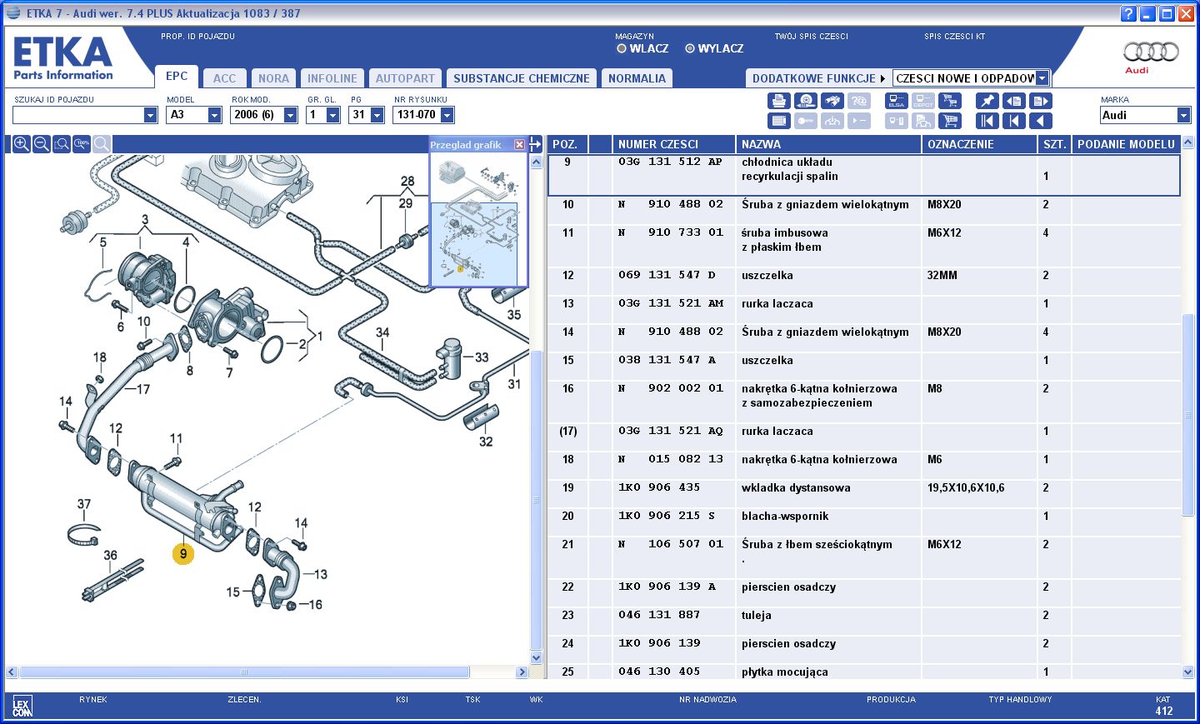Open the MODEL A3 dropdown
The width and height of the screenshot is (1200, 724).
(x=214, y=115)
